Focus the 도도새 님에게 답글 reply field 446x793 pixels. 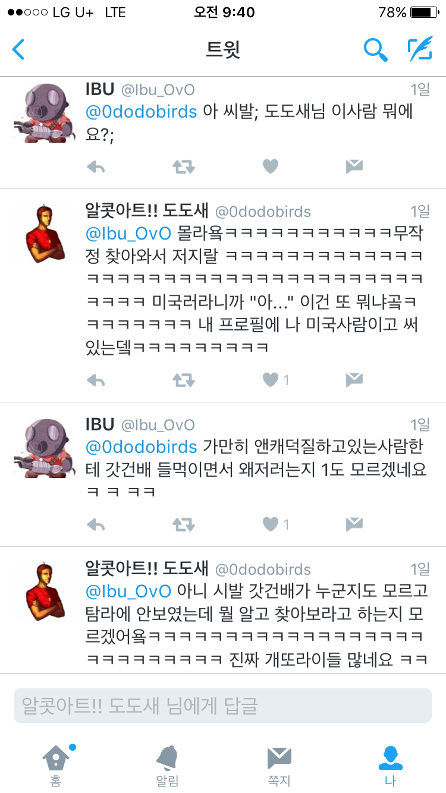(223, 706)
